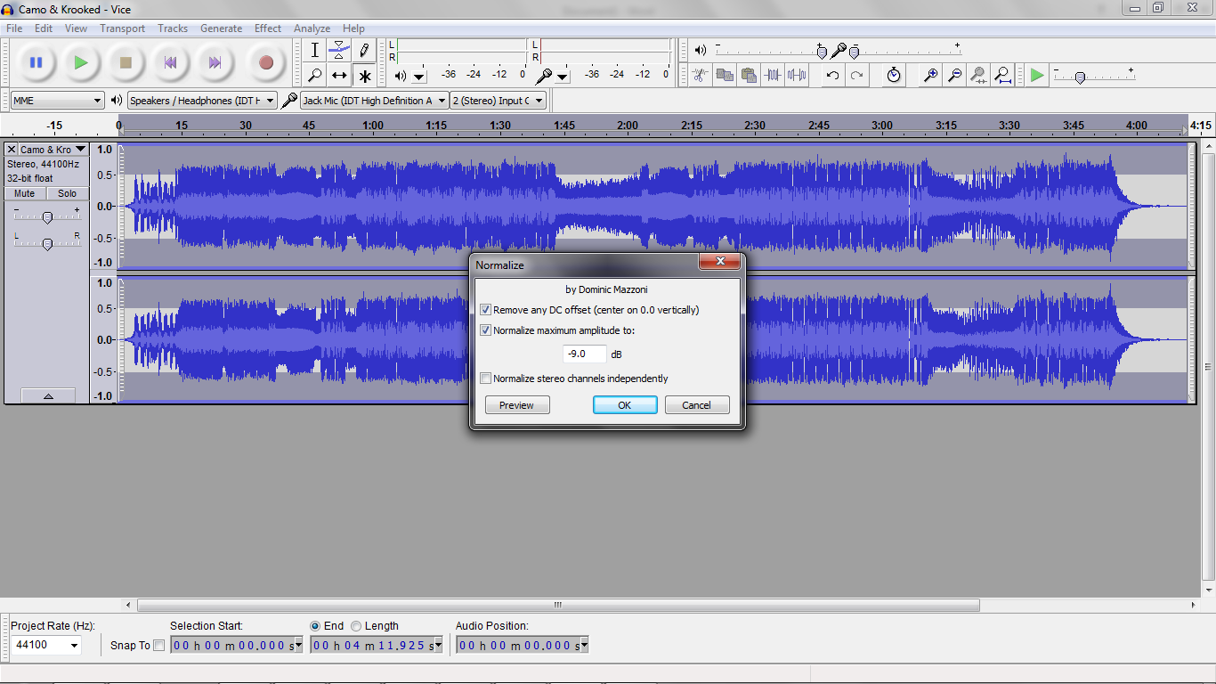This screenshot has width=1216, height=684.
Task: Click the Fit Selection zoom icon
Action: pyautogui.click(x=978, y=75)
